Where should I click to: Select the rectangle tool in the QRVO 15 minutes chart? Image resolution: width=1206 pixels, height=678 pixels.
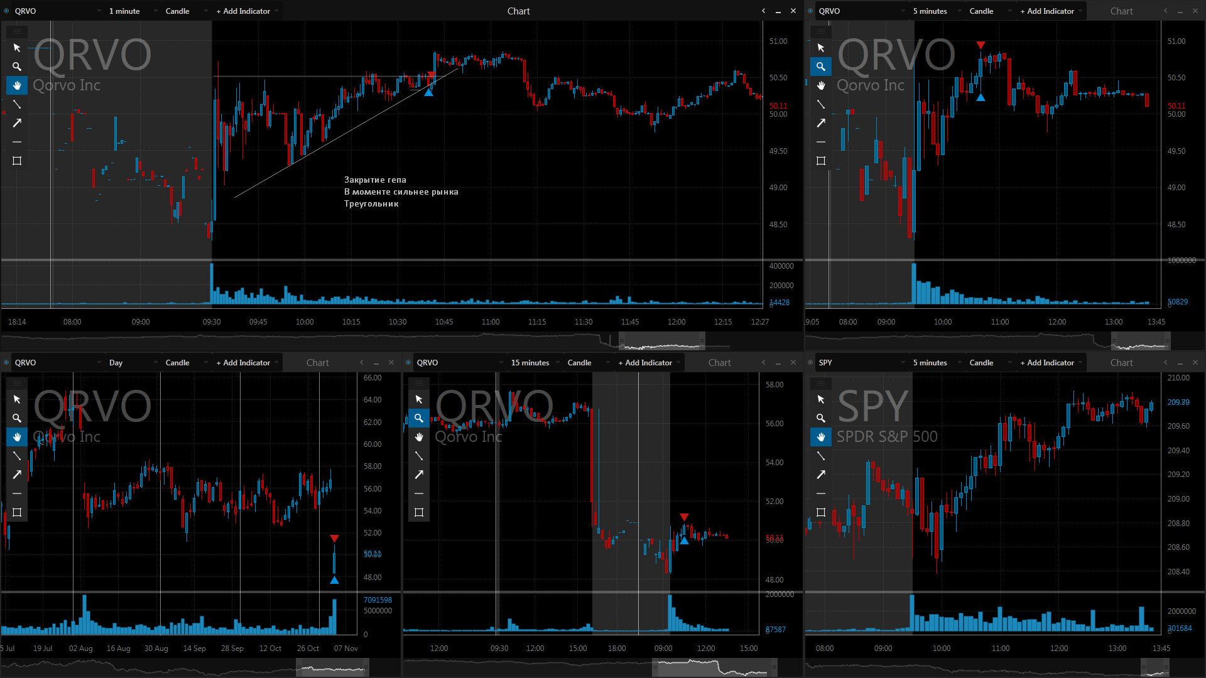(x=419, y=512)
